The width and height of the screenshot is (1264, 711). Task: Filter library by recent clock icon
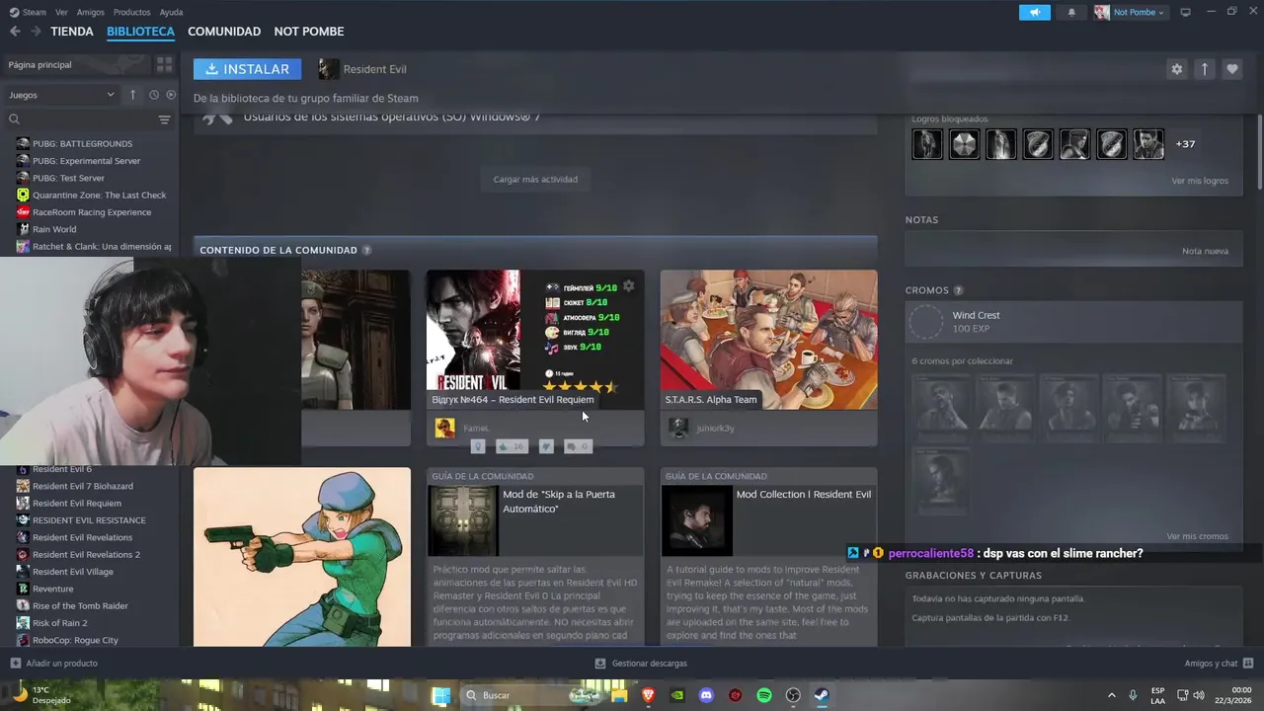(x=154, y=95)
